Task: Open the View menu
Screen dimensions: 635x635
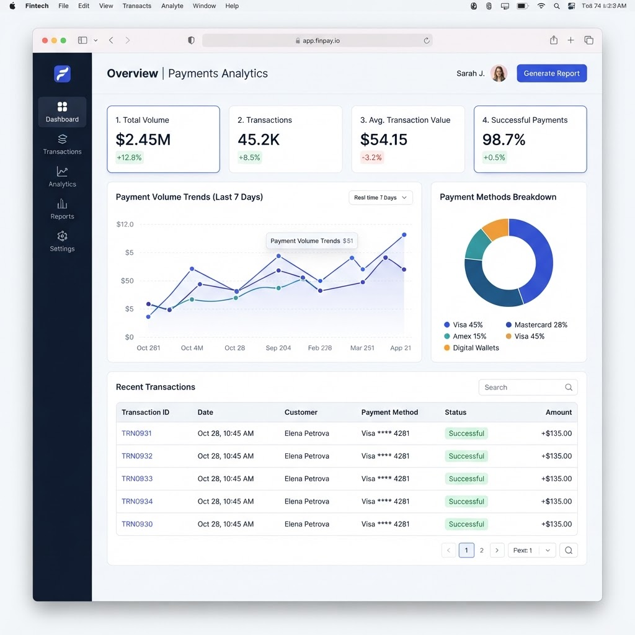Action: pyautogui.click(x=106, y=6)
